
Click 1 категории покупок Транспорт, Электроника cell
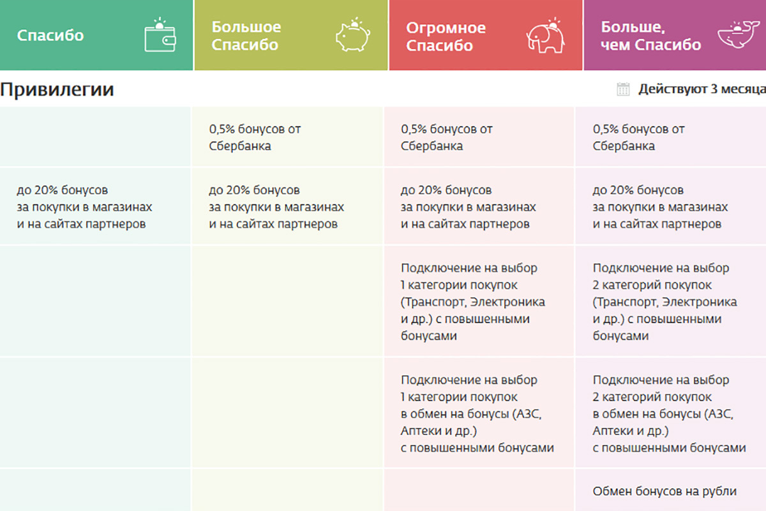pos(473,301)
